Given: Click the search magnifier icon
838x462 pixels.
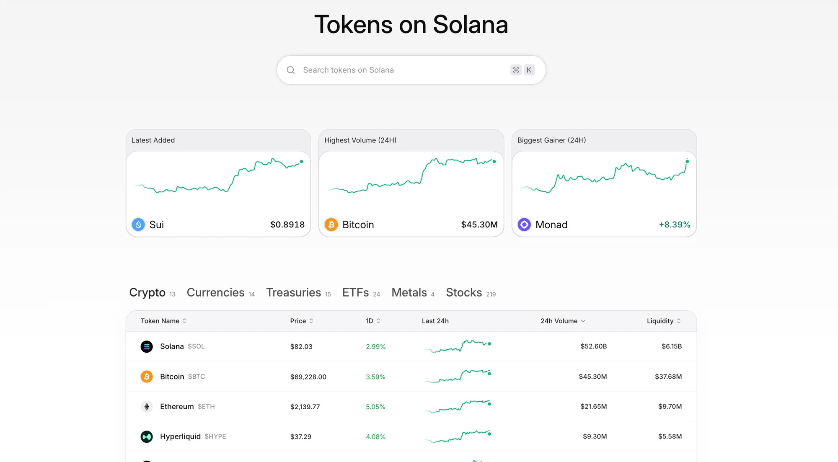Looking at the screenshot, I should pyautogui.click(x=291, y=70).
